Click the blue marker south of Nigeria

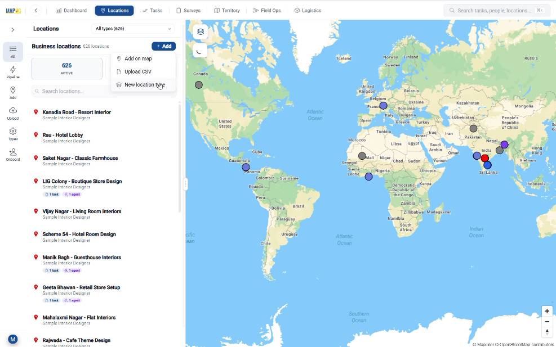tap(369, 177)
